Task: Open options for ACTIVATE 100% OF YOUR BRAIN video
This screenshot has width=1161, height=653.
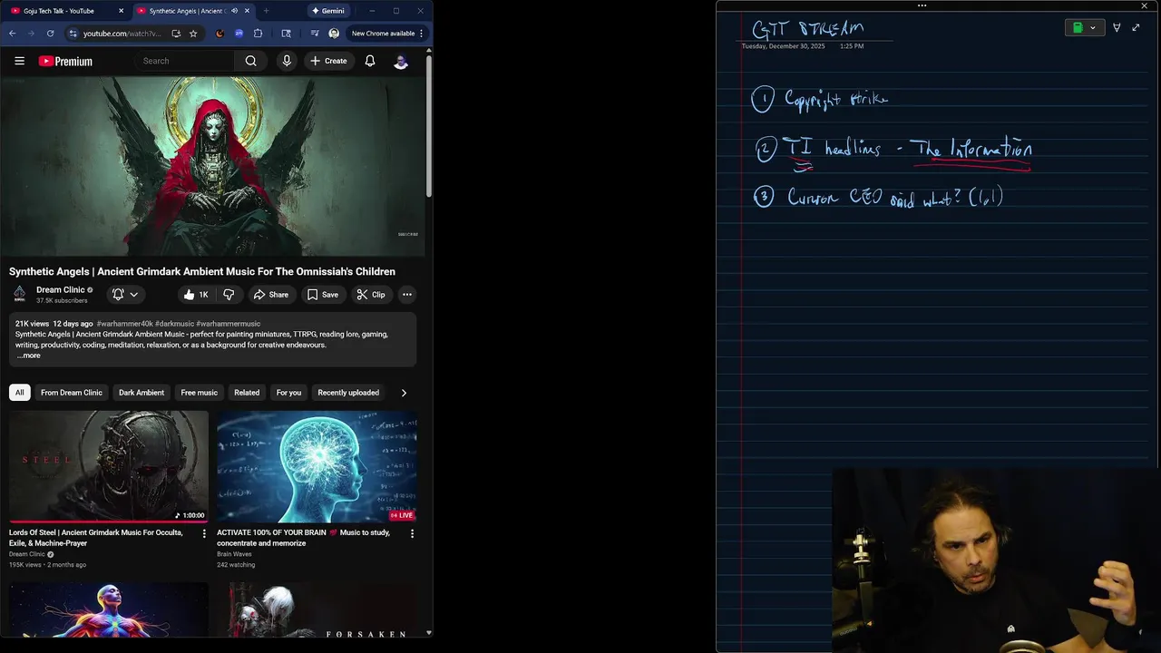Action: click(x=412, y=533)
